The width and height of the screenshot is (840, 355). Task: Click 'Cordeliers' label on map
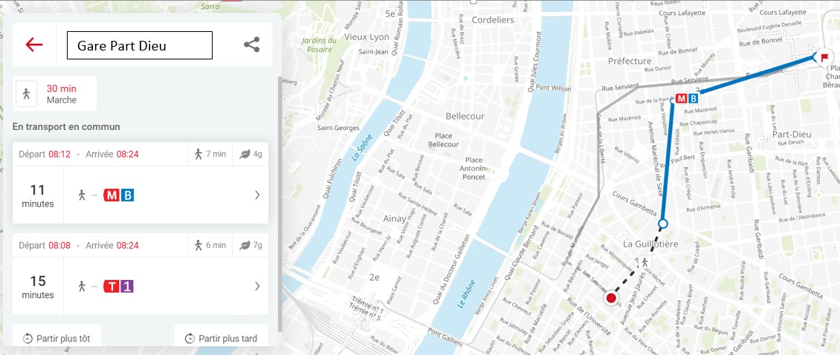492,20
